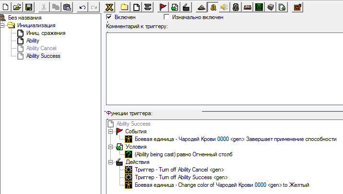Undo the last action
This screenshot has width=343, height=194.
(82, 7)
